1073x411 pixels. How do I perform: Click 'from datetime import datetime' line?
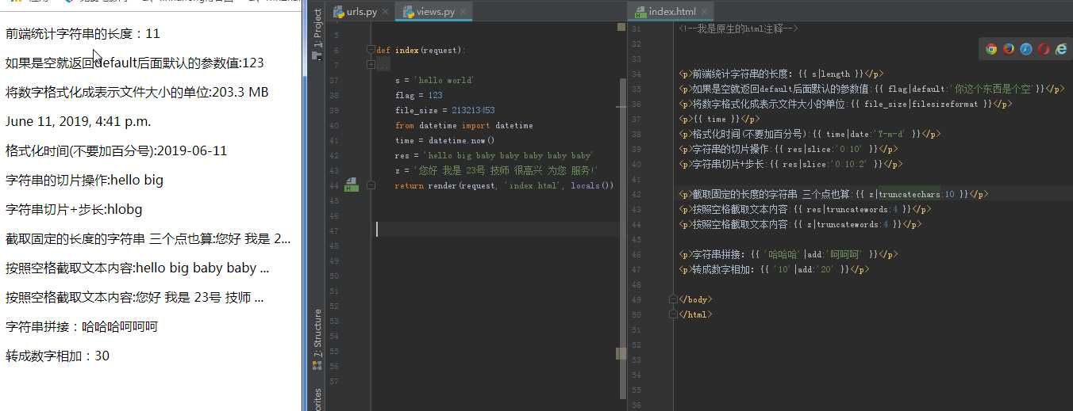point(464,125)
